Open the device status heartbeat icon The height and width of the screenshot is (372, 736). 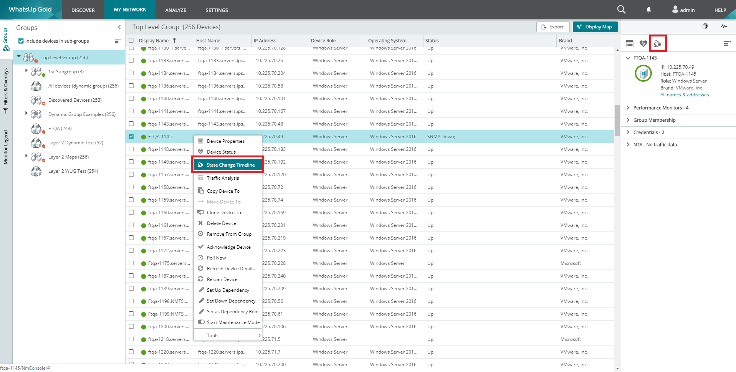pyautogui.click(x=643, y=44)
